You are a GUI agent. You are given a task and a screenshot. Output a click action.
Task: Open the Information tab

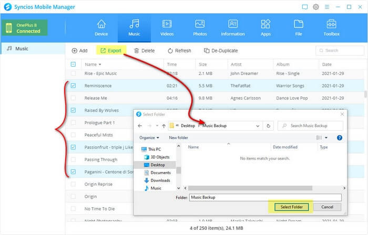pos(232,28)
